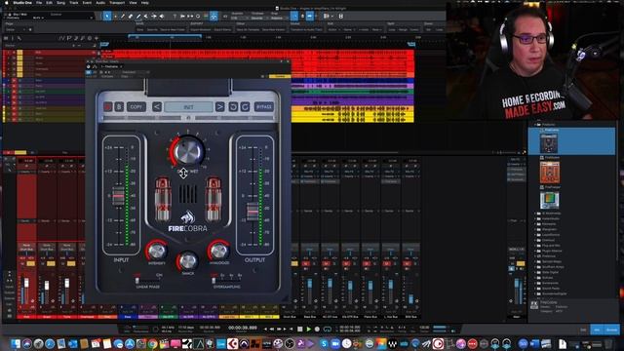Click the FireCobra OUTPUT fader handle
Screen dimensions: 624x351
(253, 212)
